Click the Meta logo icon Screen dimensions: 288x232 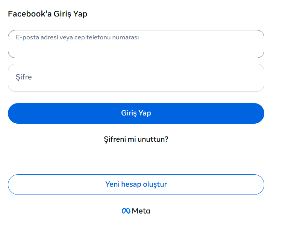point(136,211)
